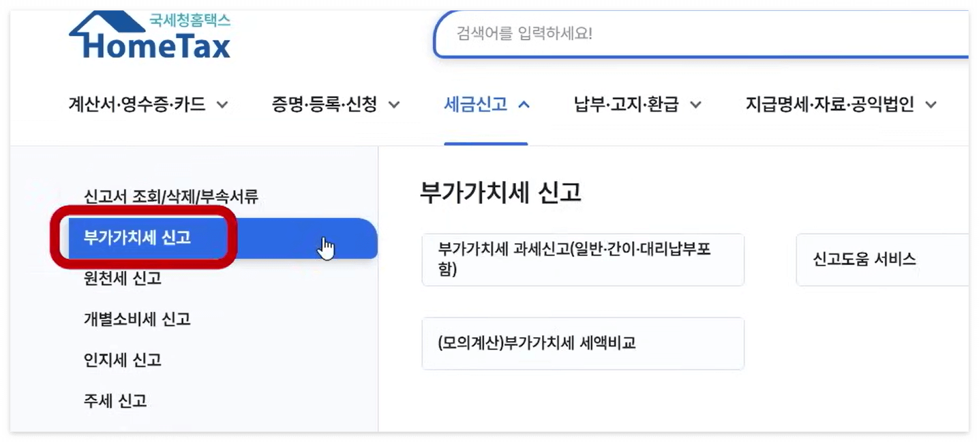Screen dimensions: 979x442
Task: Expand the 계산서·영수증·카드 menu chevron
Action: coord(222,105)
